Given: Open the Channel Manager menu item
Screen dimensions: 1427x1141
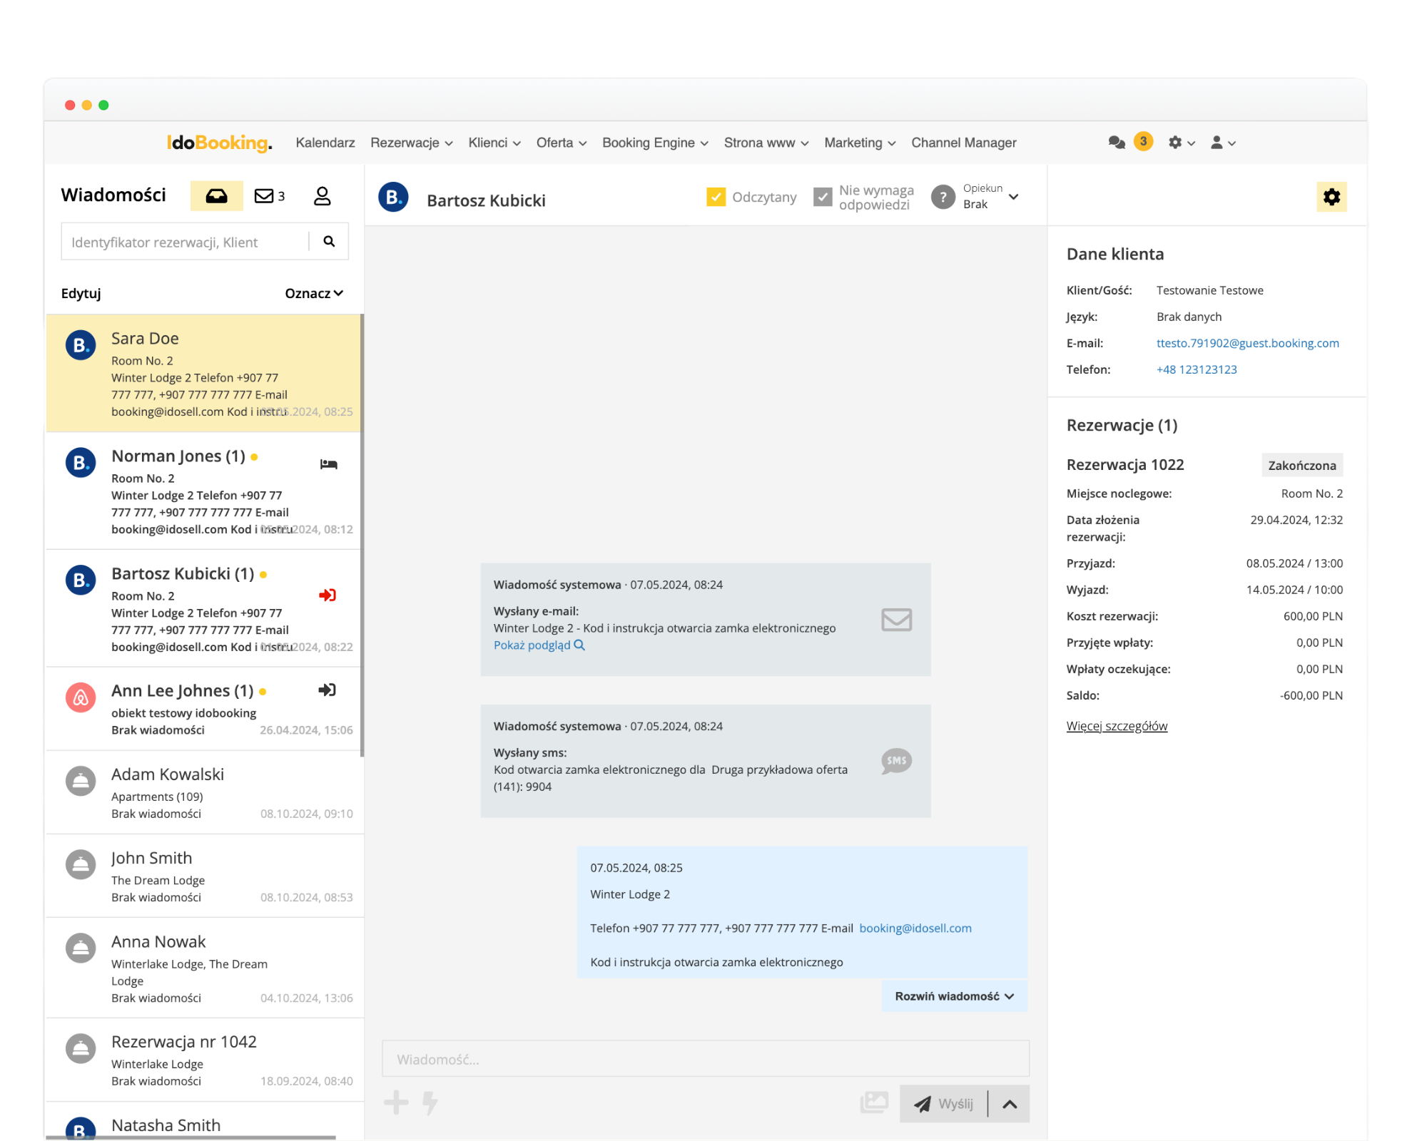Looking at the screenshot, I should point(963,143).
